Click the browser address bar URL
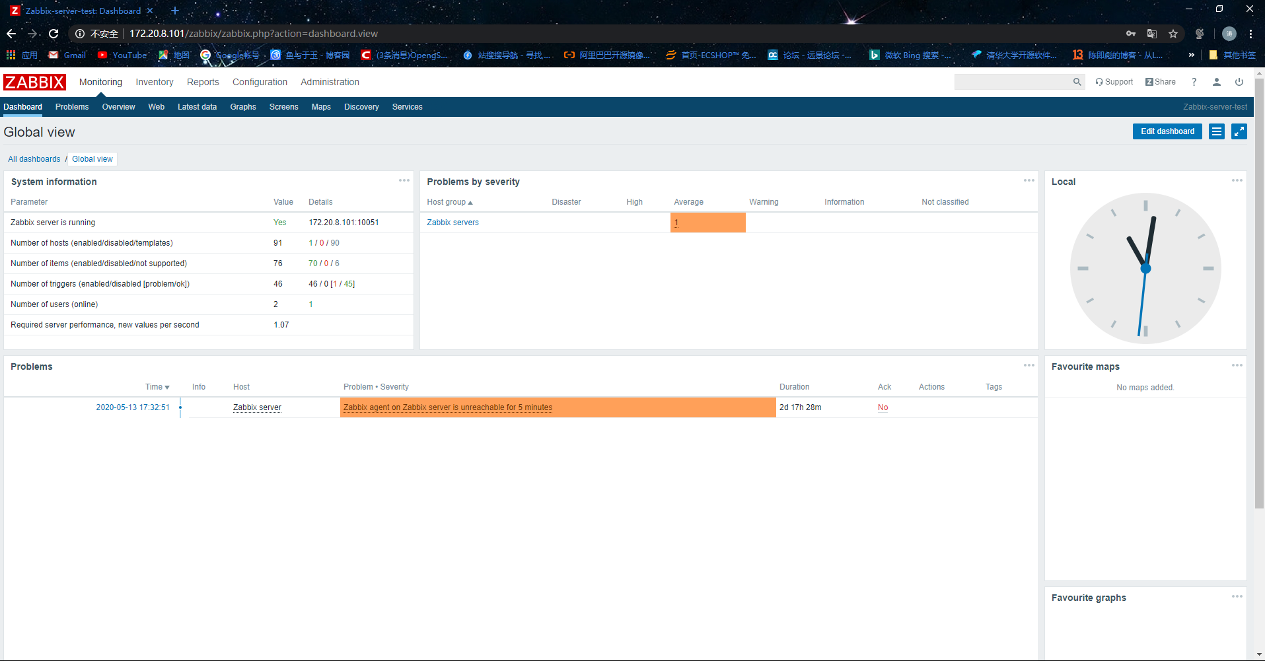Image resolution: width=1265 pixels, height=661 pixels. click(254, 34)
